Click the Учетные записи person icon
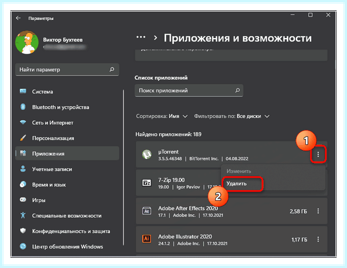The width and height of the screenshot is (347, 268). (23, 169)
